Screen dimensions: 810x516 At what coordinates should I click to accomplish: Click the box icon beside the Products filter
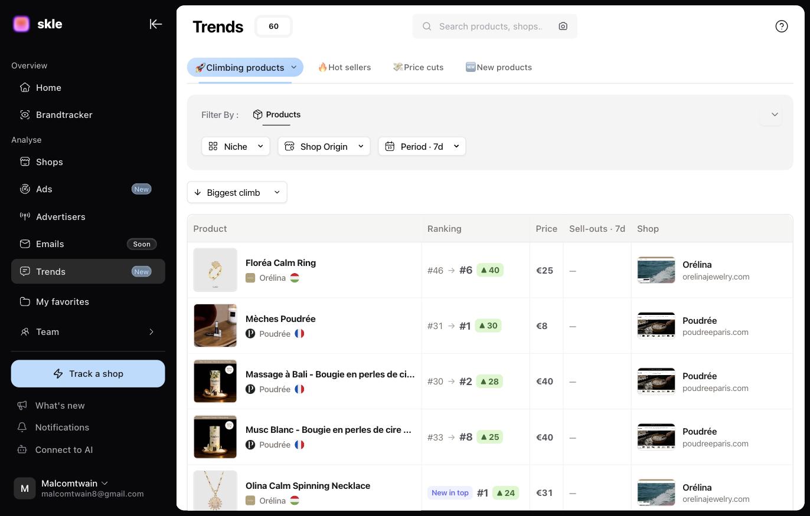pos(257,114)
